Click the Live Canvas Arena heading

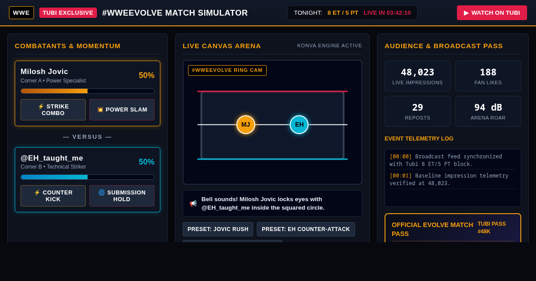[222, 45]
